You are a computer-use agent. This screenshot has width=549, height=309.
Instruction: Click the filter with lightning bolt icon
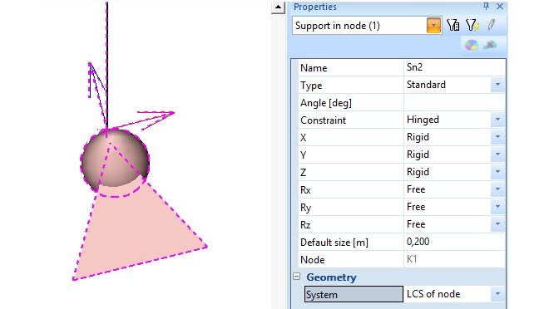[x=472, y=25]
